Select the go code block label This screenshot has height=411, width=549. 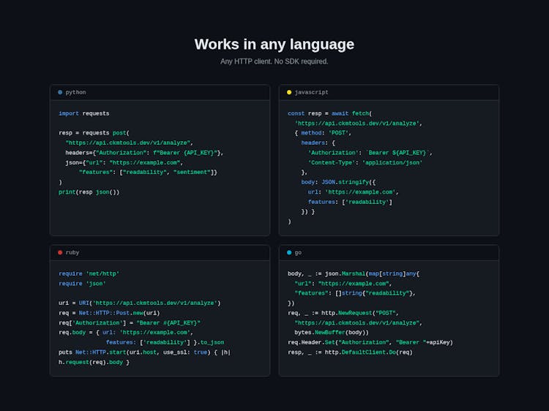click(298, 252)
